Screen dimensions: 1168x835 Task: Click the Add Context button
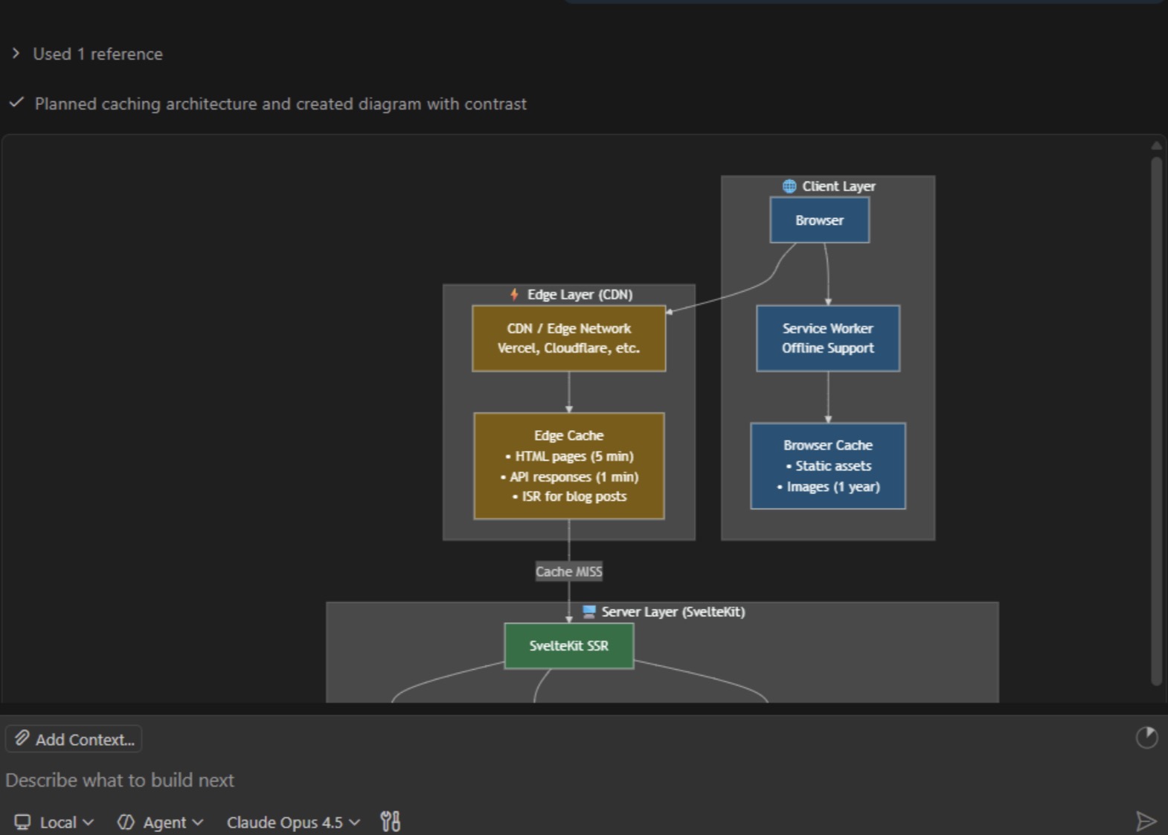tap(74, 739)
